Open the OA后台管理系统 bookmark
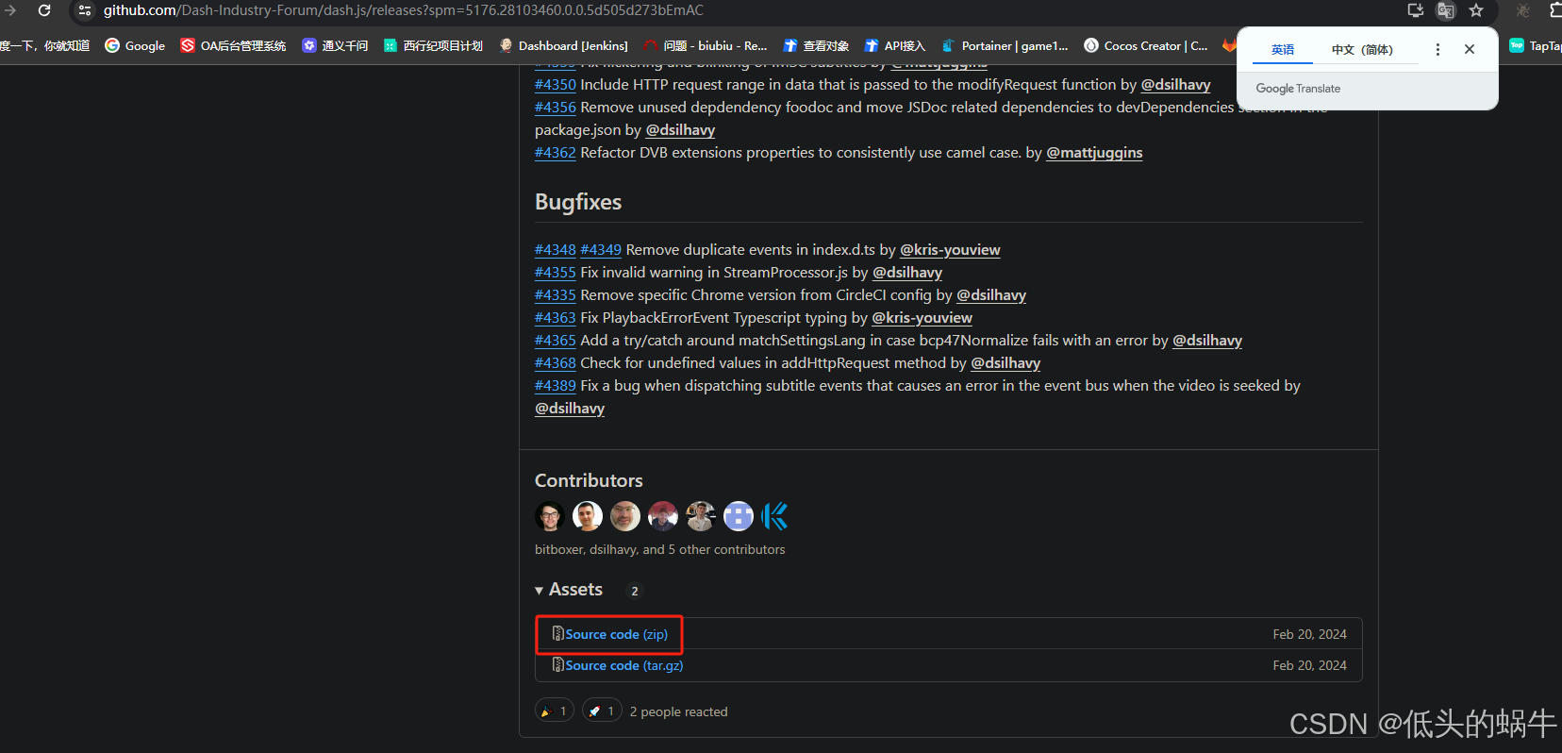The height and width of the screenshot is (753, 1562). coord(233,45)
